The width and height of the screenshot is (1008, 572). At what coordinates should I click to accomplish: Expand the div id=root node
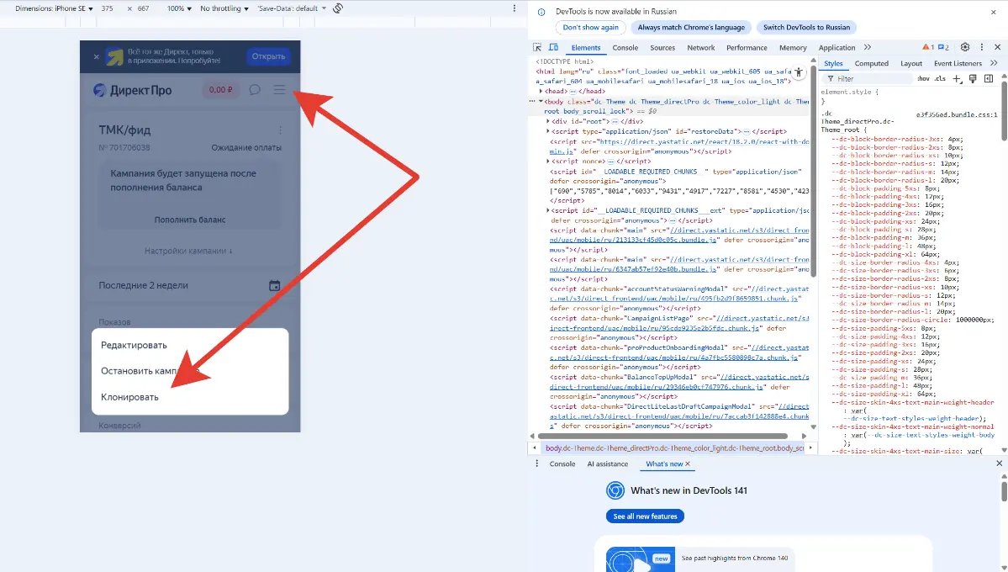coord(547,121)
